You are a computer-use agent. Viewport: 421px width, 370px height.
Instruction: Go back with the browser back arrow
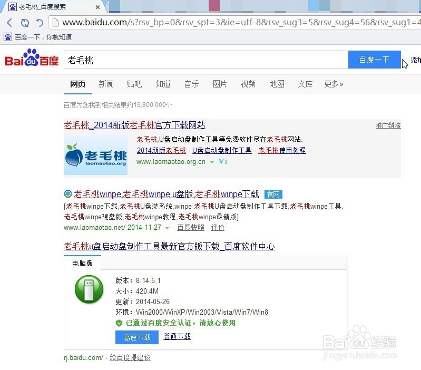pyautogui.click(x=9, y=23)
